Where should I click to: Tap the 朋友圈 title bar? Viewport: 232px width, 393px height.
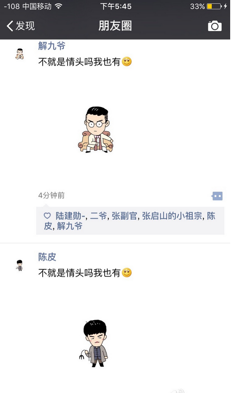tap(115, 26)
